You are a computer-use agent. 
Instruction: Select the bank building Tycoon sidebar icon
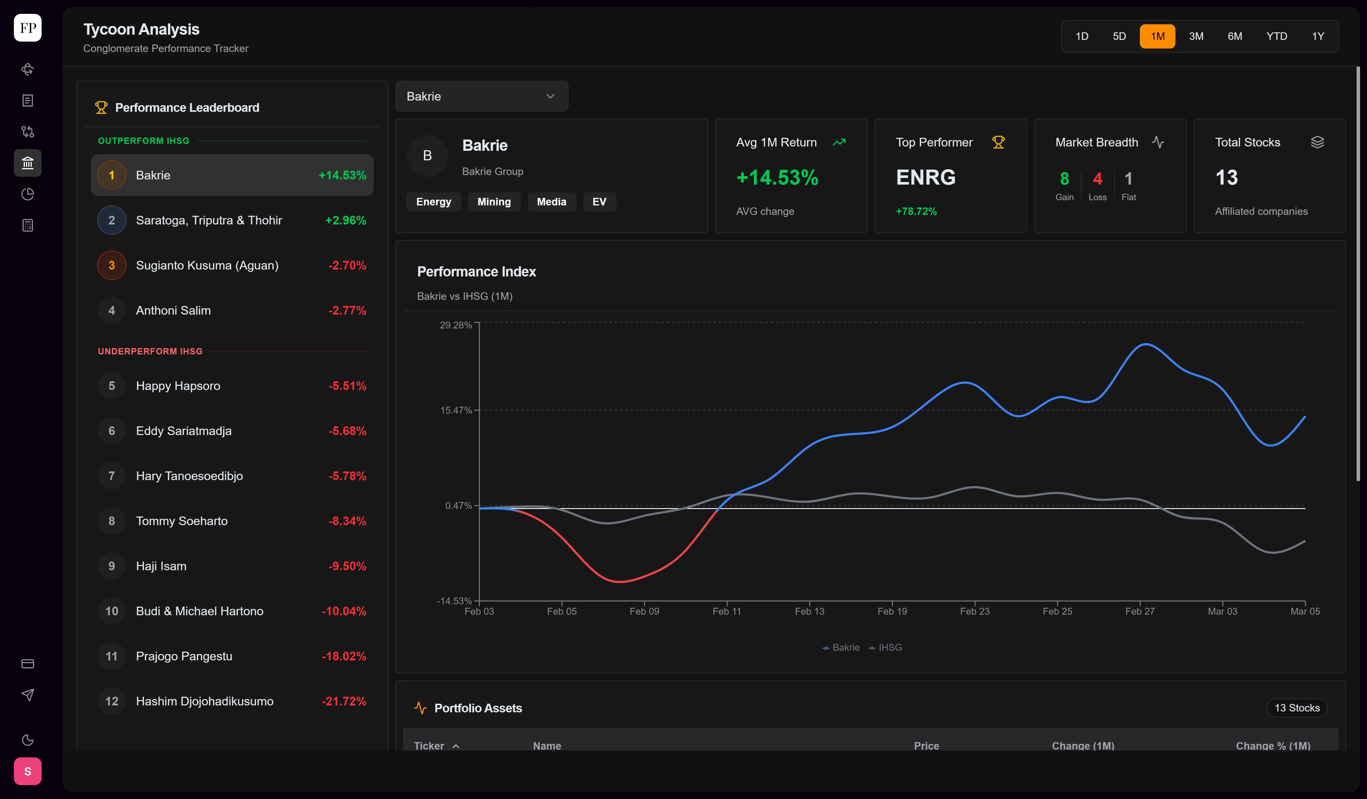28,163
